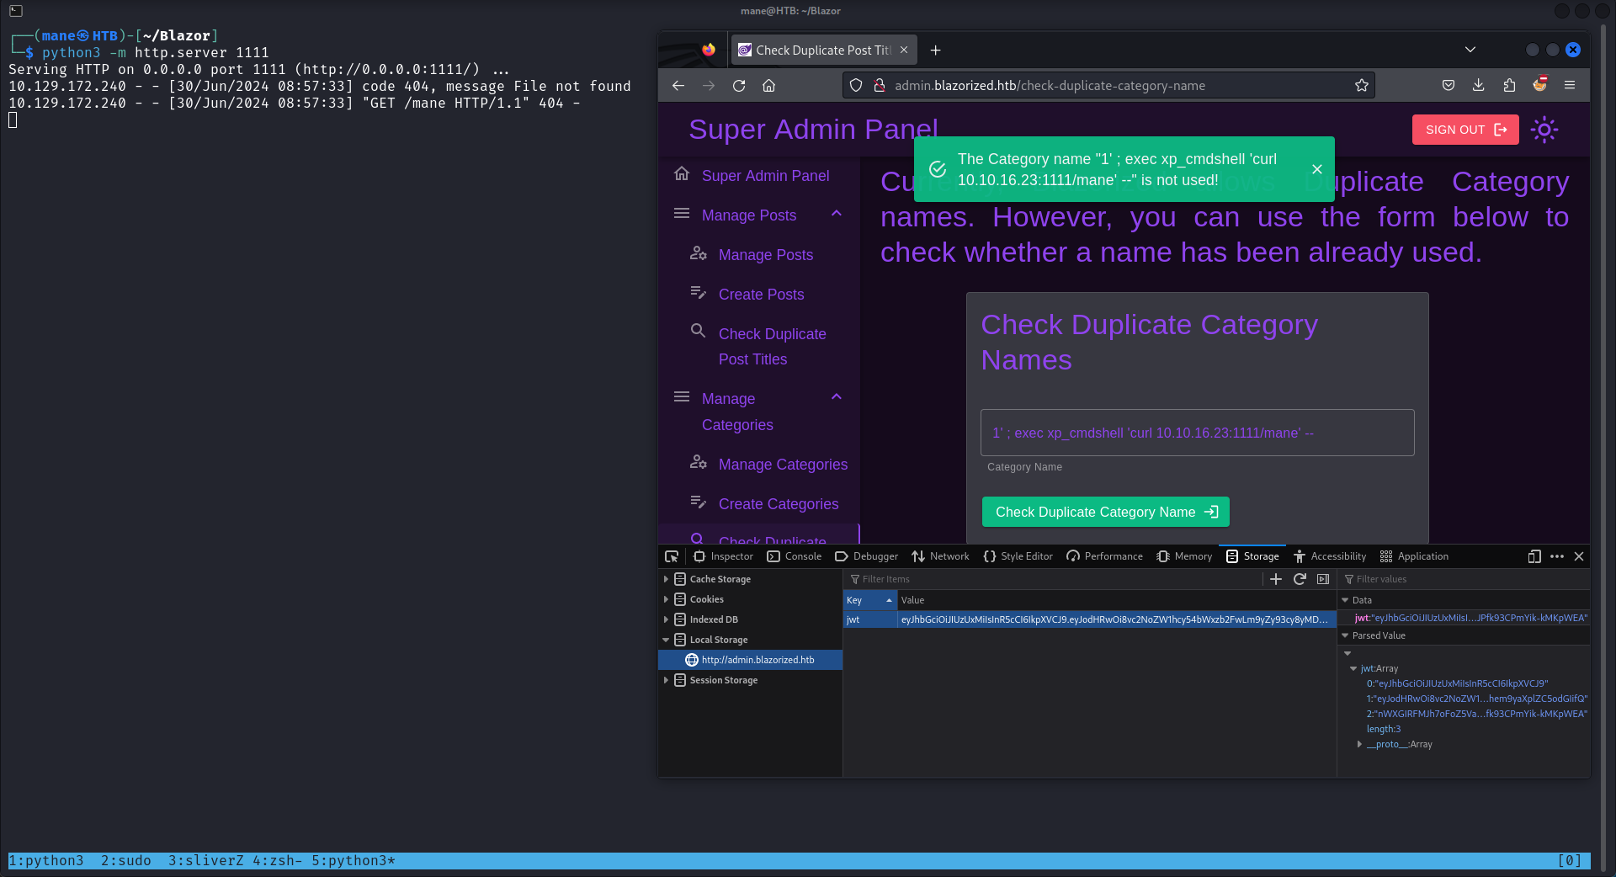This screenshot has width=1616, height=877.
Task: Open Create Categories link in sidebar
Action: pos(779,503)
